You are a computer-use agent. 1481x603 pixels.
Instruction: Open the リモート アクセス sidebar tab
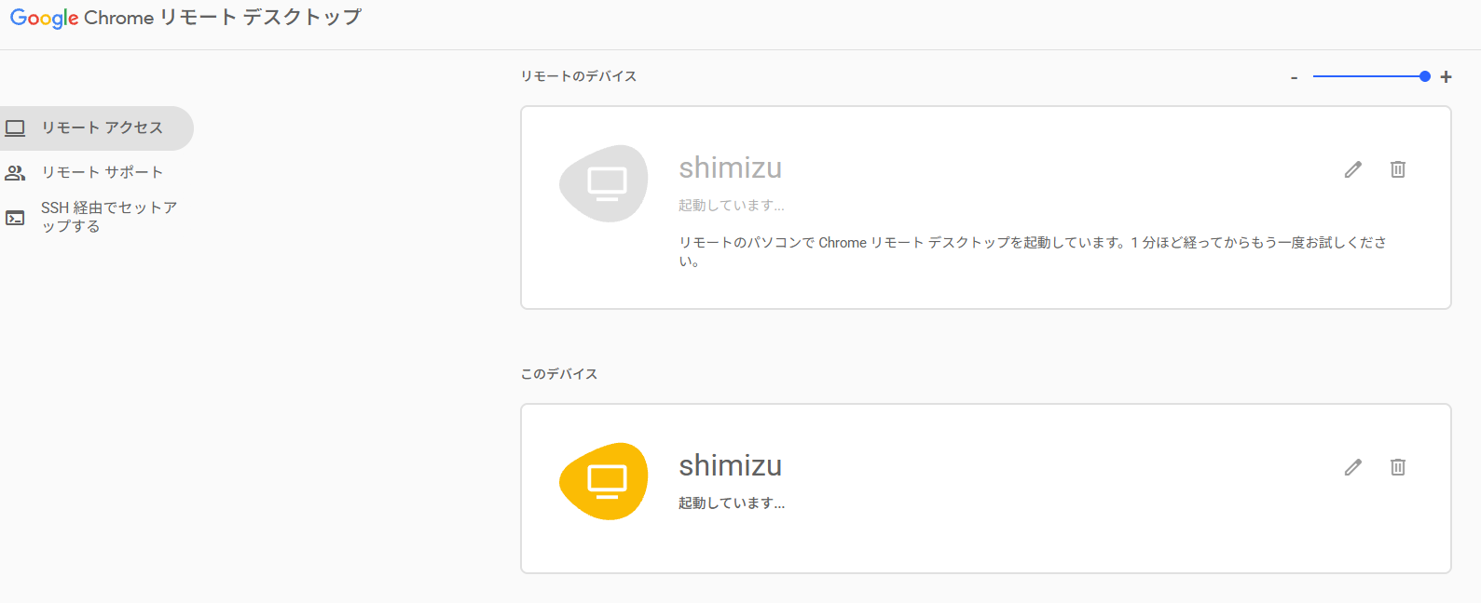click(x=97, y=128)
